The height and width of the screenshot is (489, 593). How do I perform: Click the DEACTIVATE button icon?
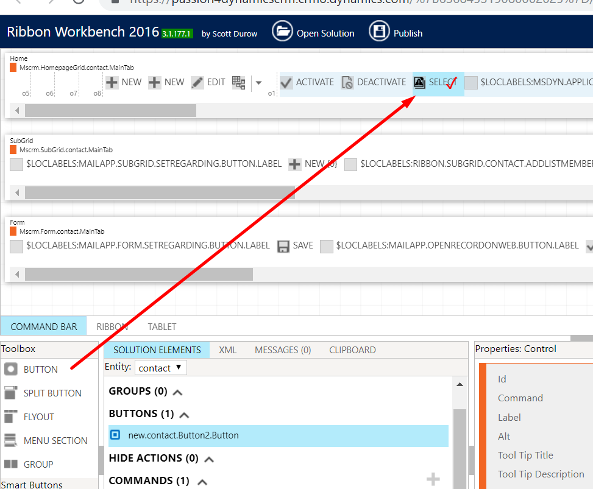click(347, 82)
